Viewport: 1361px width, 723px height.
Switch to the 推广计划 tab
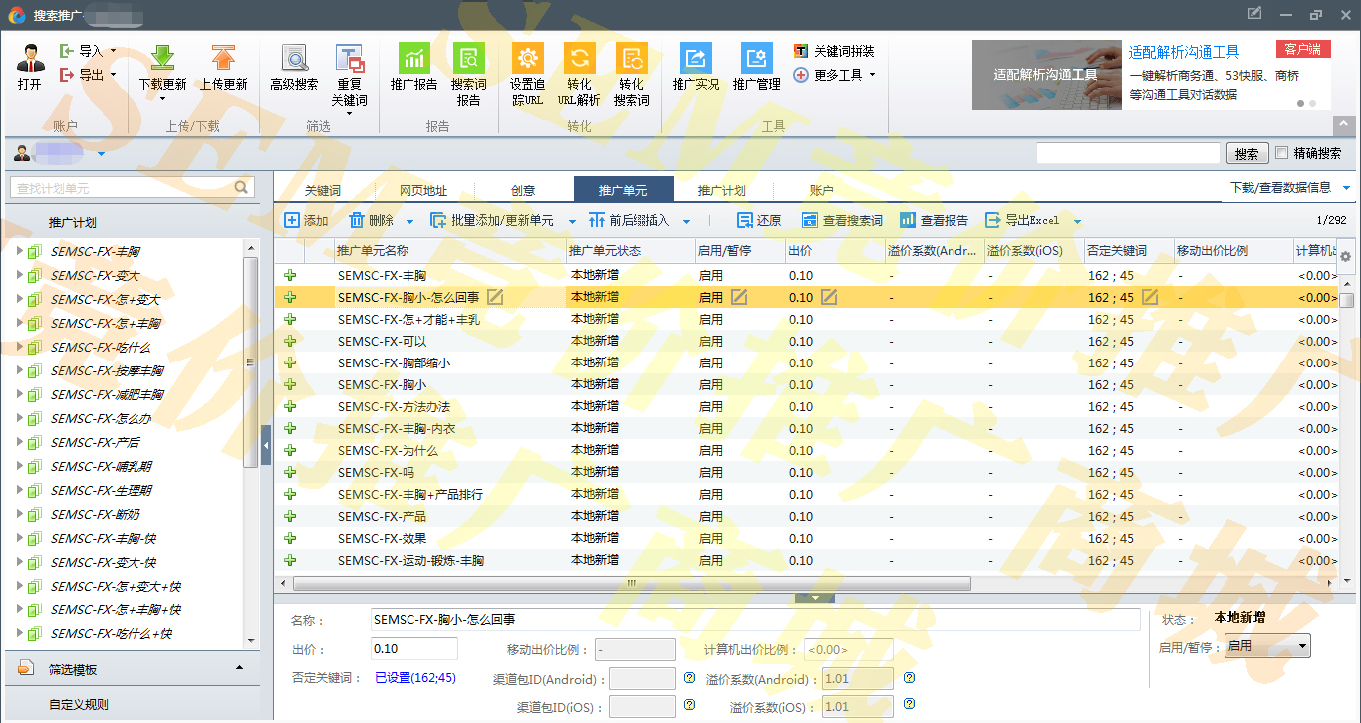721,191
